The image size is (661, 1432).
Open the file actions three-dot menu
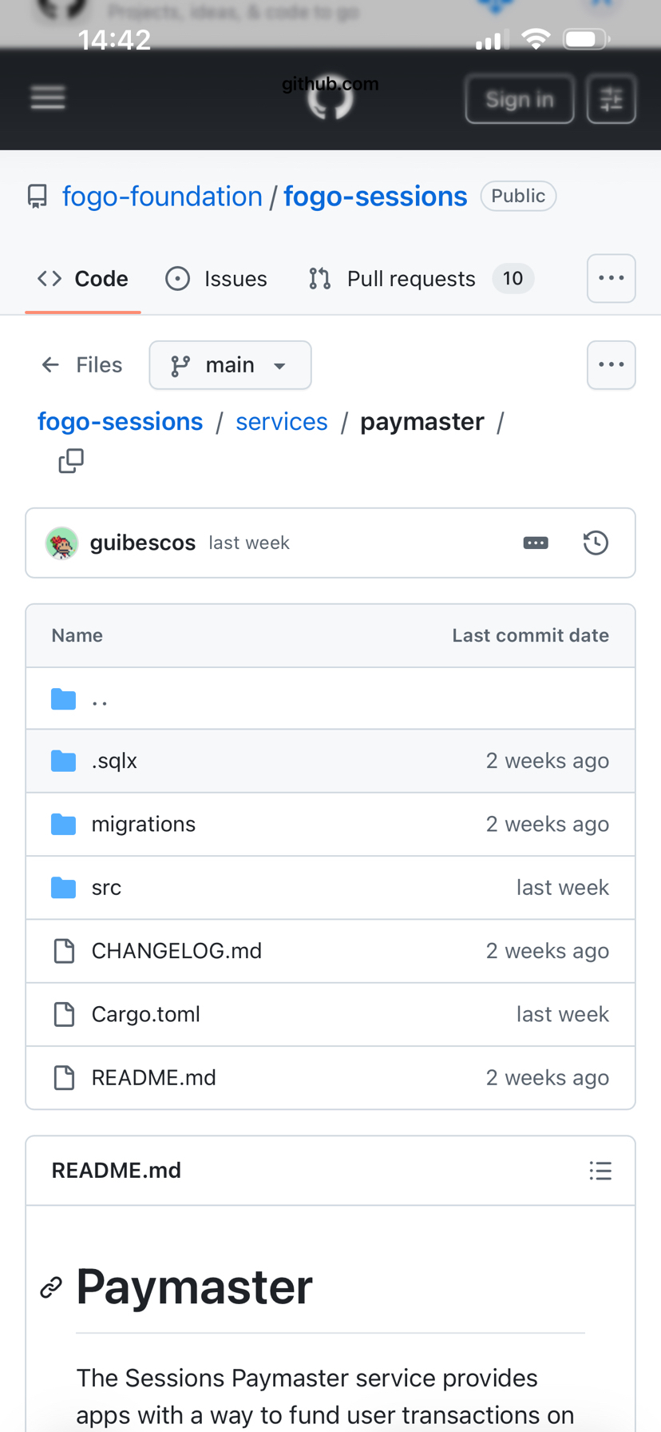click(611, 365)
